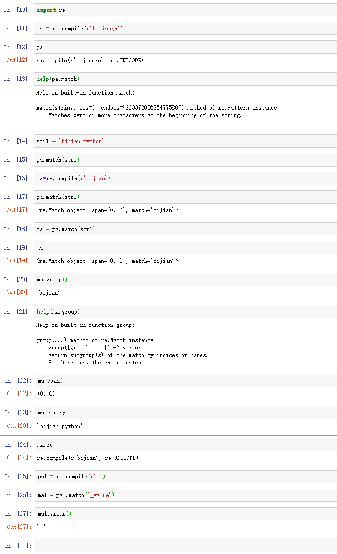
Task: Click Out[24] re.compile(r'bijian', re.UNICODE) text
Action: click(87, 458)
